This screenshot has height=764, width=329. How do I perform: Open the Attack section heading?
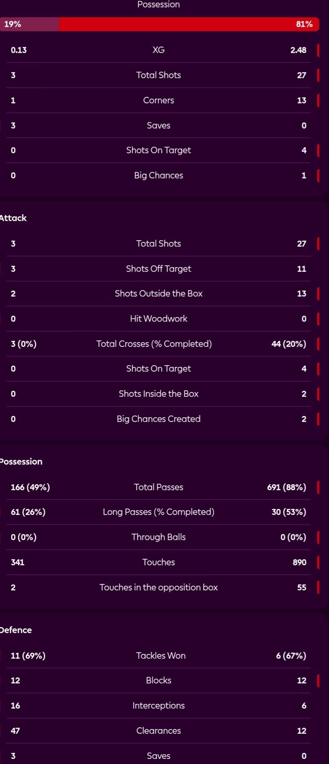tap(13, 218)
